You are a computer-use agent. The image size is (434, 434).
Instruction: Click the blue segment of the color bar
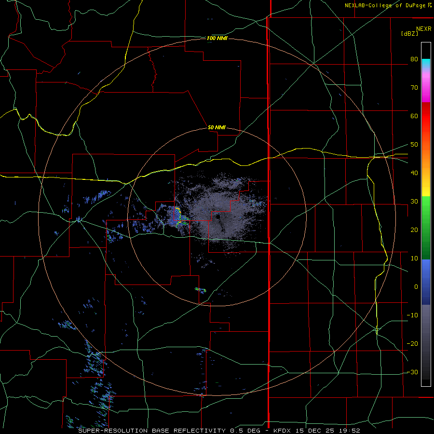pyautogui.click(x=426, y=282)
